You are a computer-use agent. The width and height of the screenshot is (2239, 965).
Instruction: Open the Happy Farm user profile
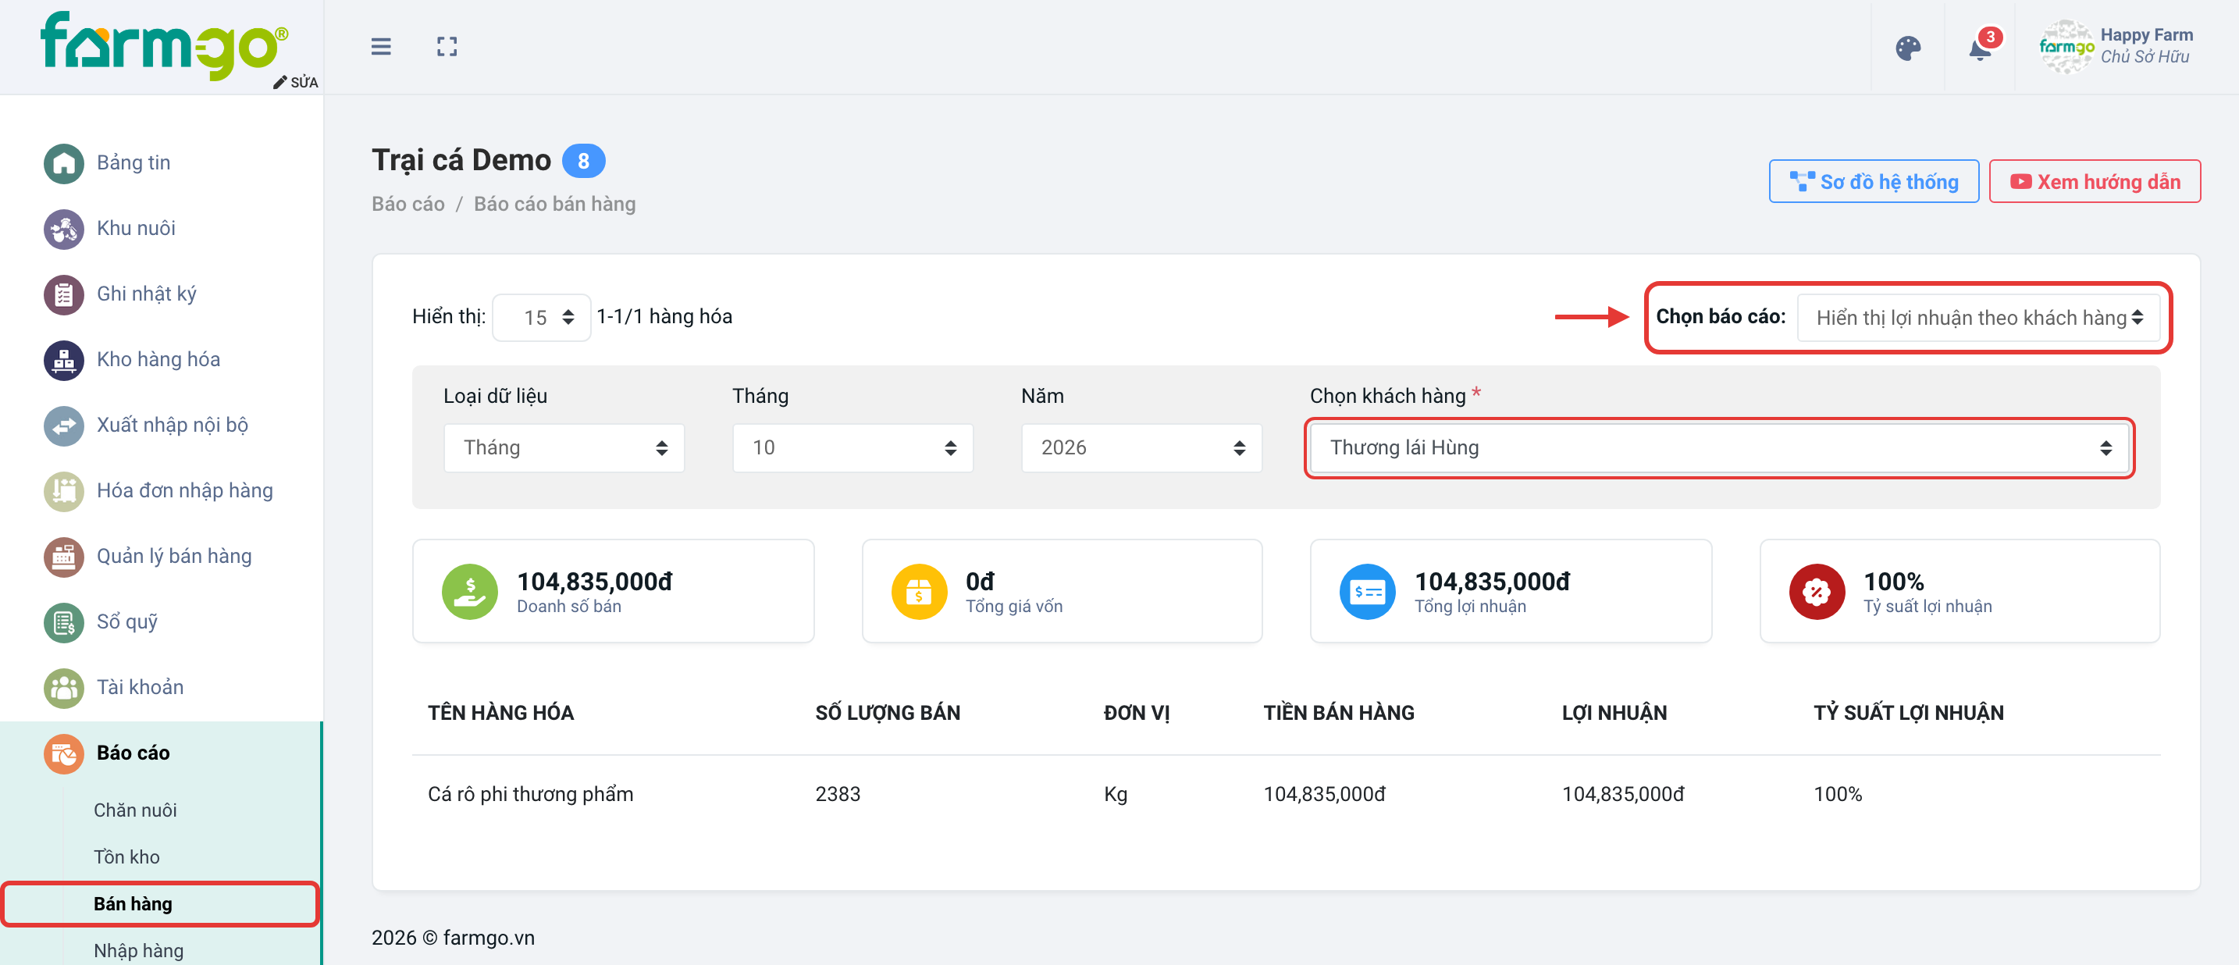[2117, 46]
